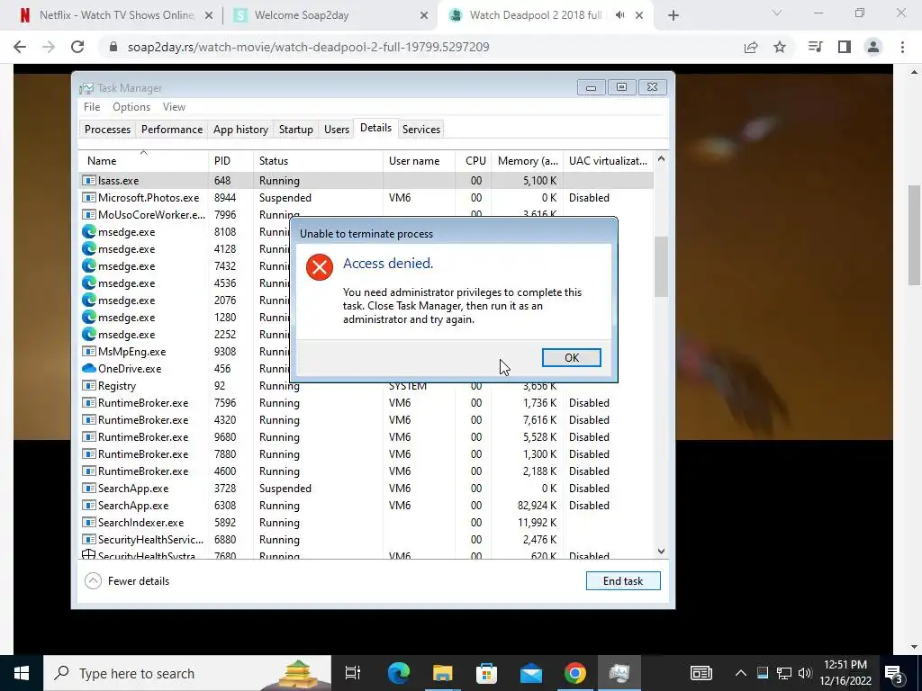This screenshot has width=922, height=691.
Task: Click the share page icon
Action: coord(751,47)
